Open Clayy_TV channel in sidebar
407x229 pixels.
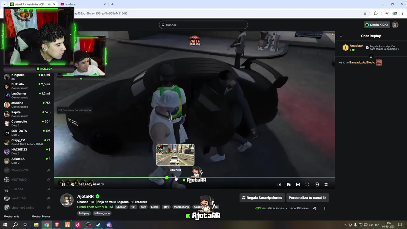(x=27, y=142)
